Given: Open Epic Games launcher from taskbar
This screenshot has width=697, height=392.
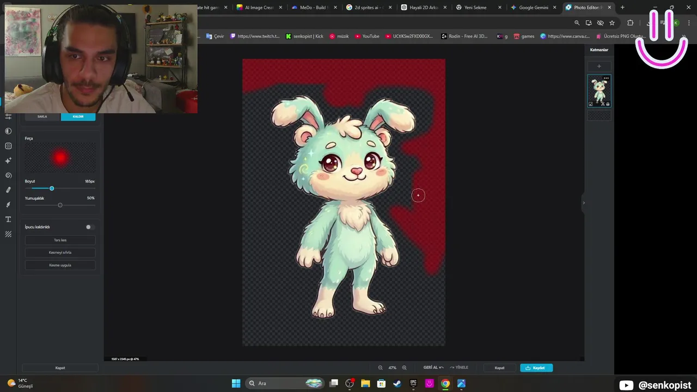Looking at the screenshot, I should point(413,383).
